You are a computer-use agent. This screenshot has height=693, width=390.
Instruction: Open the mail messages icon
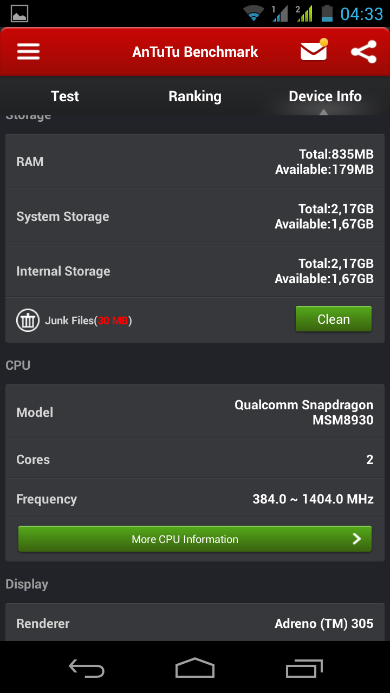314,51
